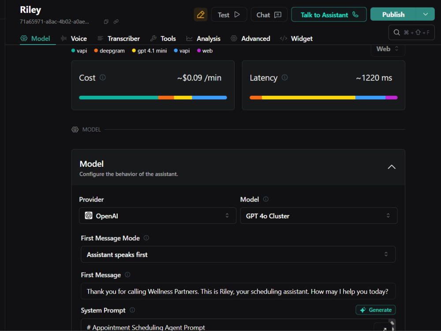Click the expand arrow icon in system prompt
441x331 pixels.
pos(384,329)
